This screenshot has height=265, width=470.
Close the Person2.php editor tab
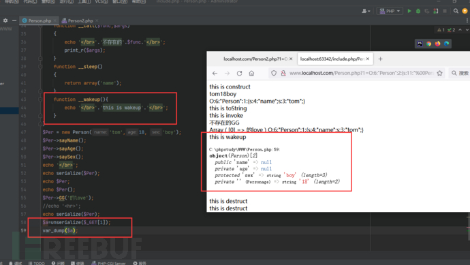tap(97, 20)
